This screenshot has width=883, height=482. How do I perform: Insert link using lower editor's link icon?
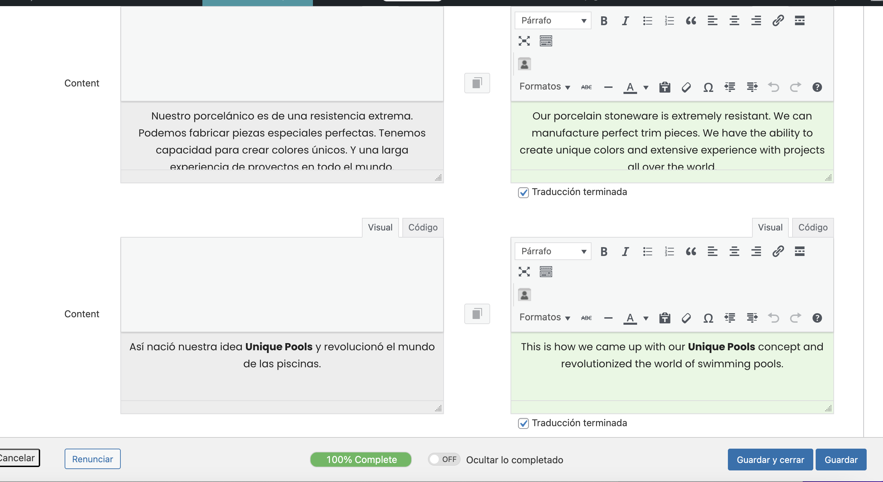(778, 252)
